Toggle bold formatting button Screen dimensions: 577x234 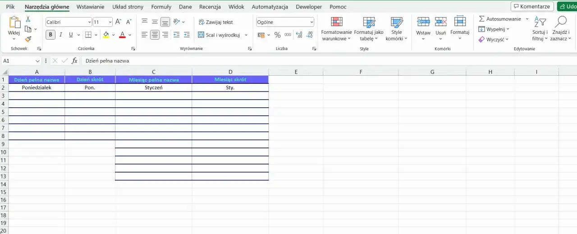(x=50, y=35)
